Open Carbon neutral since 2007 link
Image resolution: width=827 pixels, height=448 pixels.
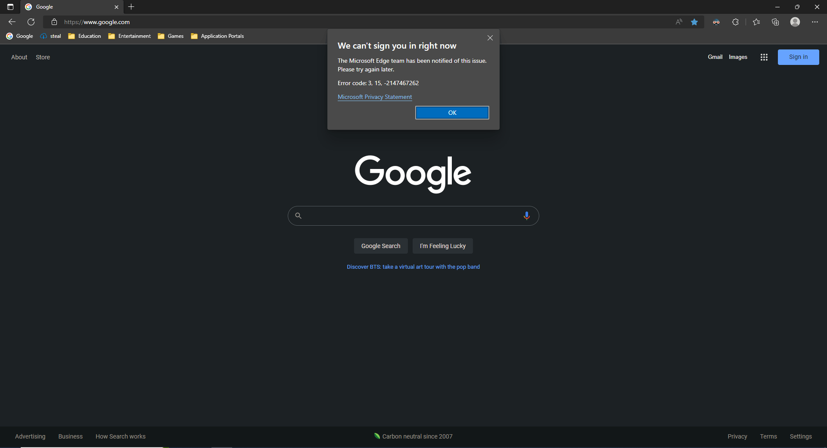tap(413, 436)
